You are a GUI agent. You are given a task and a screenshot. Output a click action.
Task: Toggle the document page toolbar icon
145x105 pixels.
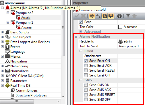click(x=105, y=16)
